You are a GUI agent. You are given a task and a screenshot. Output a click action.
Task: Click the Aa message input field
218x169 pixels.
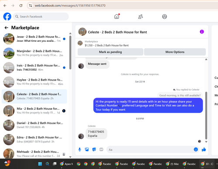tap(150, 149)
